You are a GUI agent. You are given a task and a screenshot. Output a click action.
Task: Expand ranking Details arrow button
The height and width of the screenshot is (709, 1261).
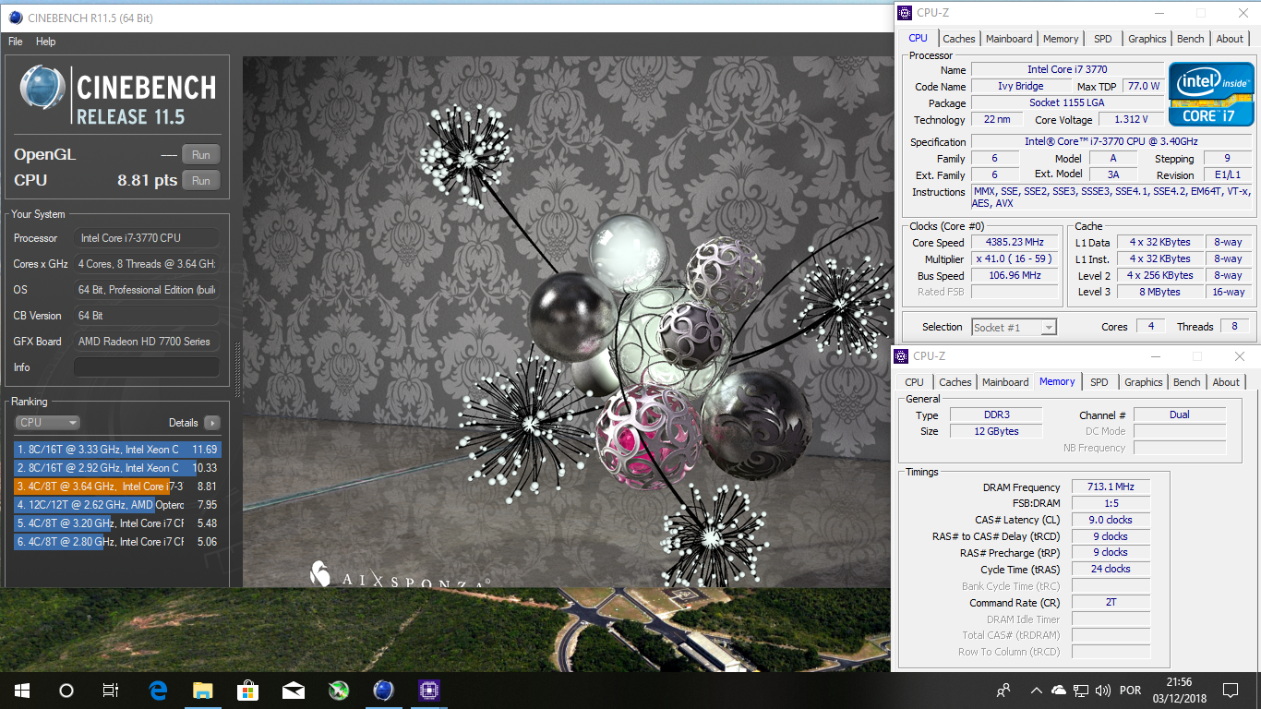coord(212,423)
